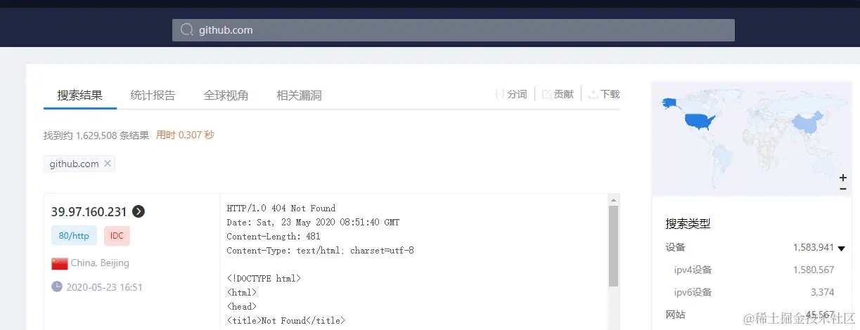860x330 pixels.
Task: Open the IP address 39.97.160.231 link
Action: [89, 211]
